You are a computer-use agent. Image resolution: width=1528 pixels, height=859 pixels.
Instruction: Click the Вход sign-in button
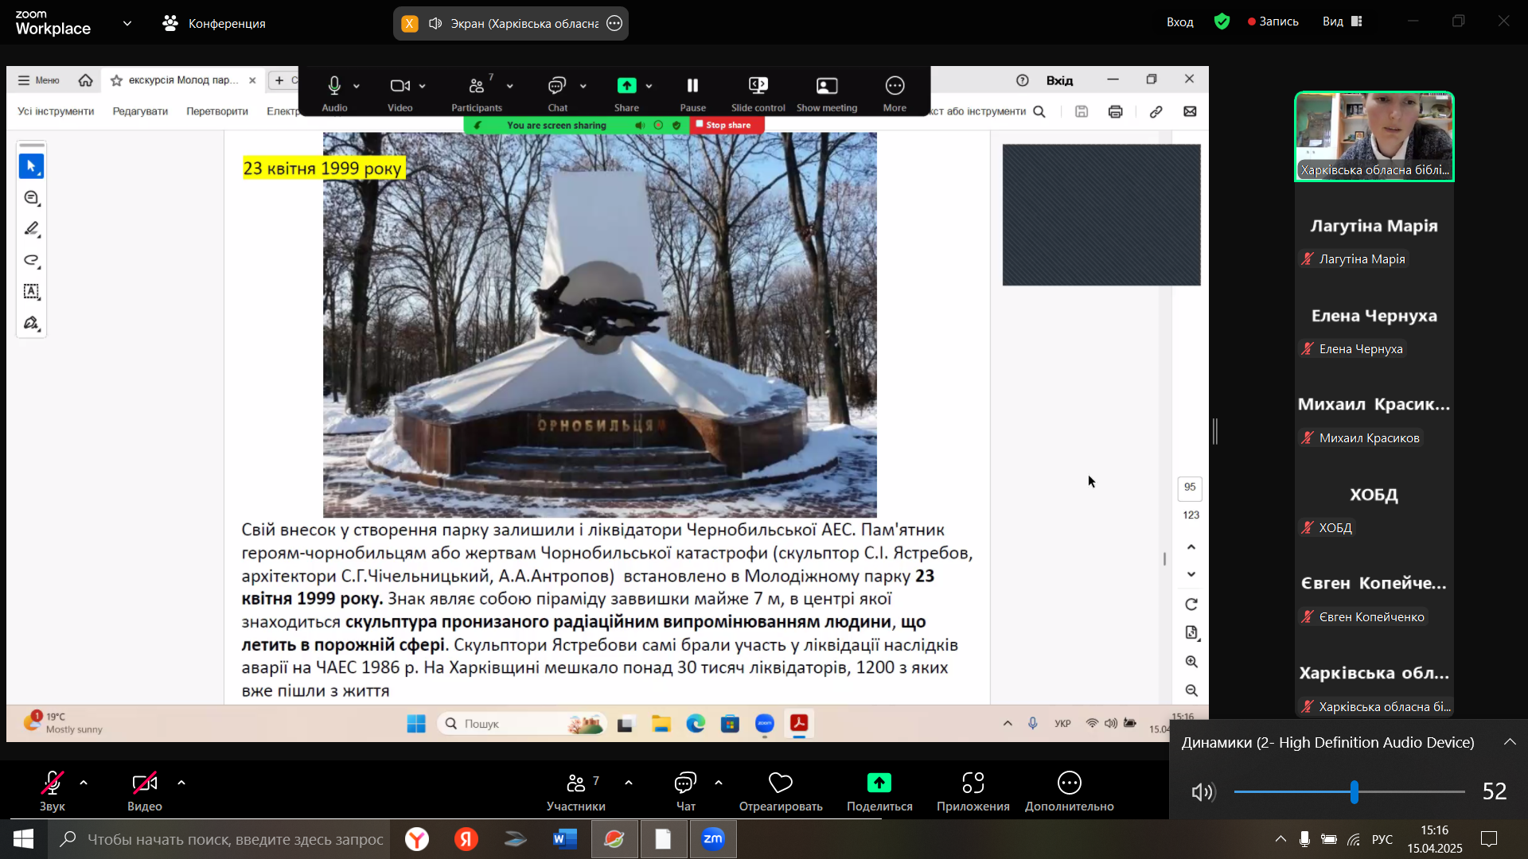point(1179,21)
